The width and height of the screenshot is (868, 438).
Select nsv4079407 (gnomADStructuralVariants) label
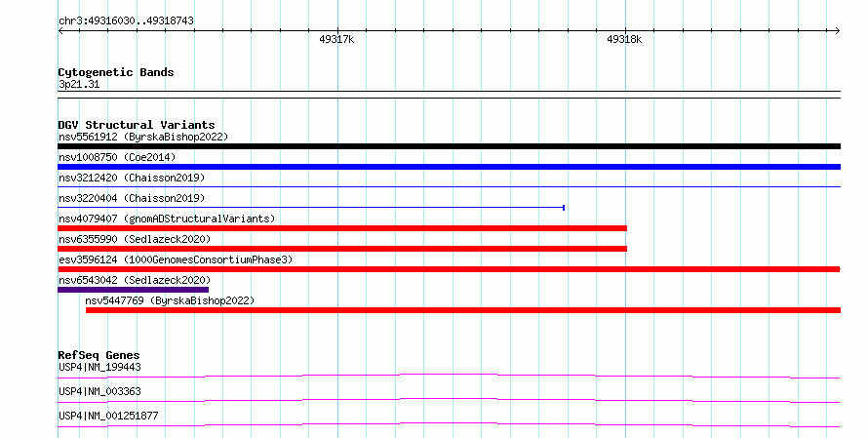pyautogui.click(x=167, y=219)
